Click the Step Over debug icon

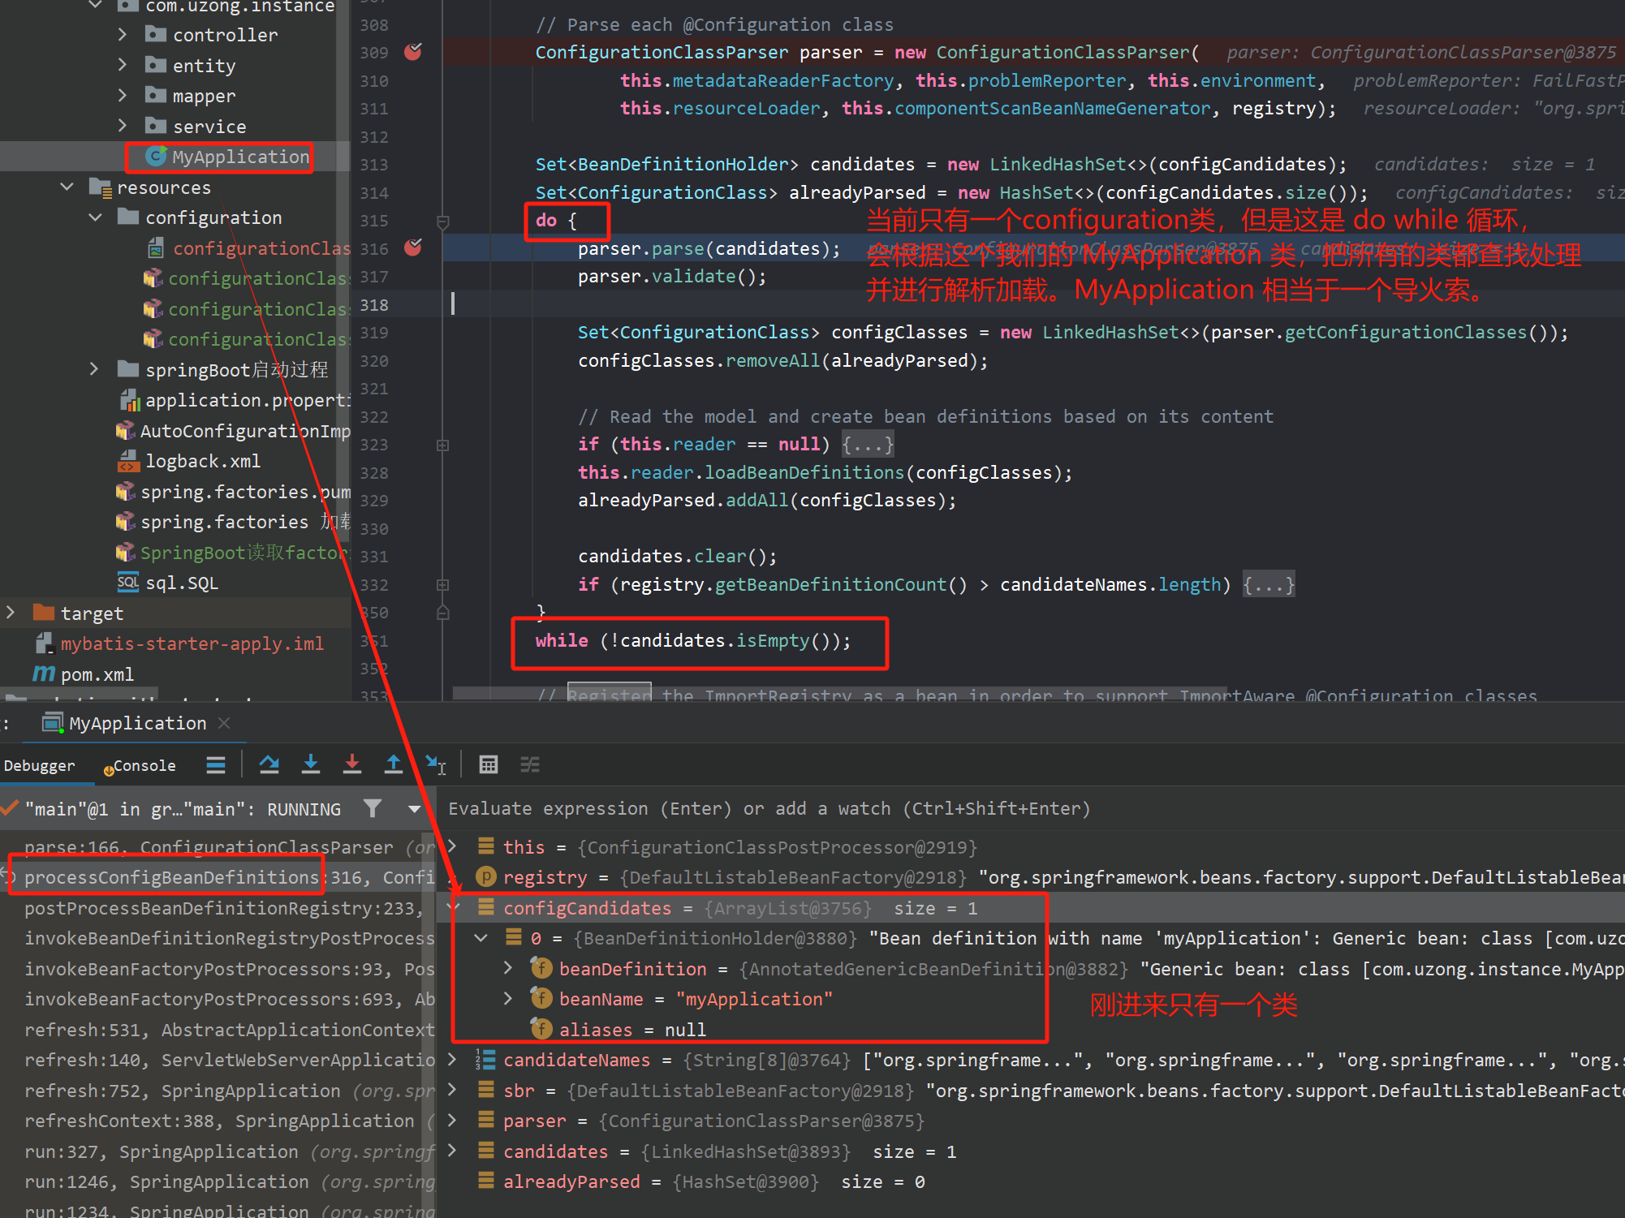point(269,764)
